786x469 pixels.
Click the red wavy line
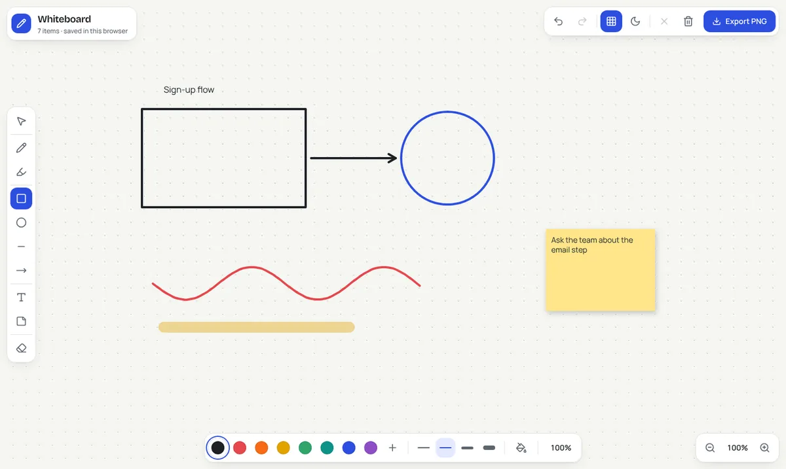pos(286,283)
